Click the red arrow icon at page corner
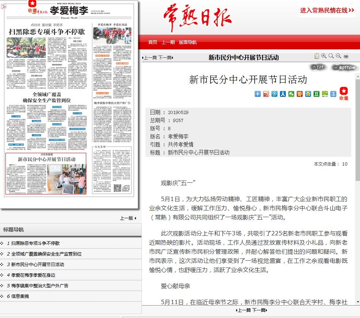360x318 pixels. (4, 7)
